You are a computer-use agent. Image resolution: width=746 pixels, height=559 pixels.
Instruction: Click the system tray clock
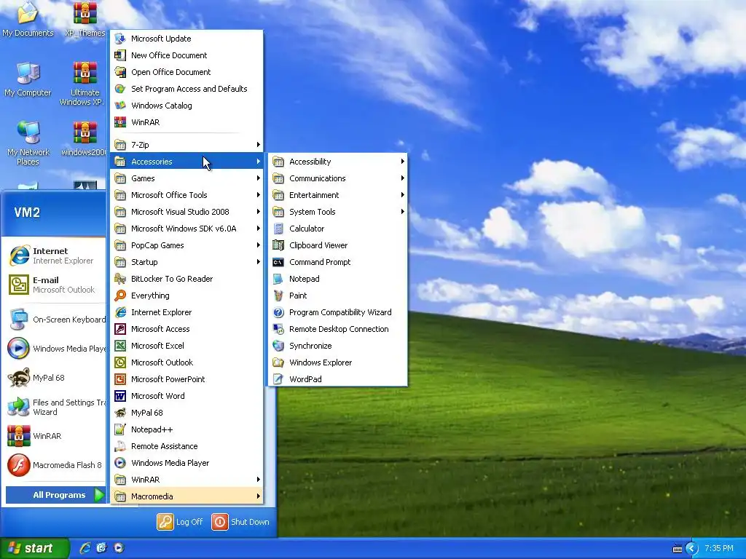pos(719,549)
